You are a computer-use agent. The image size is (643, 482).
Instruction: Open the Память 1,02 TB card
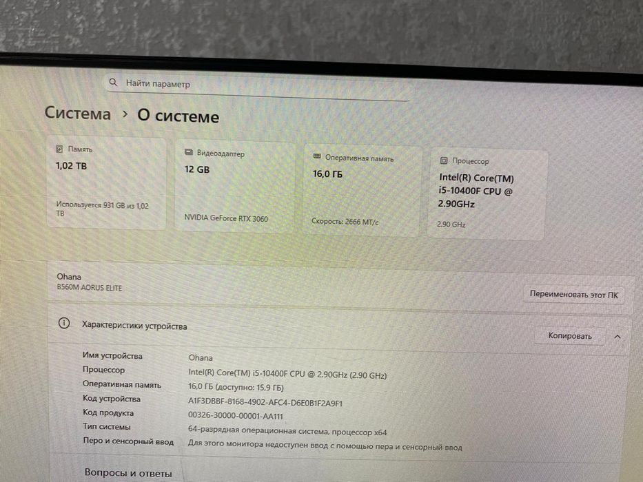(107, 182)
